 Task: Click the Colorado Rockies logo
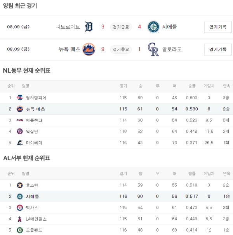(153, 49)
